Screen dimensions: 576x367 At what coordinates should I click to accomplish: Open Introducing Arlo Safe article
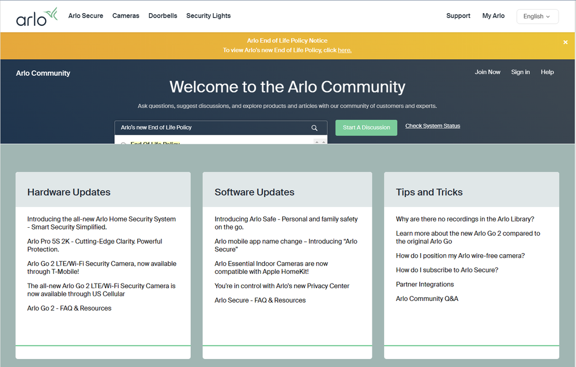click(286, 223)
